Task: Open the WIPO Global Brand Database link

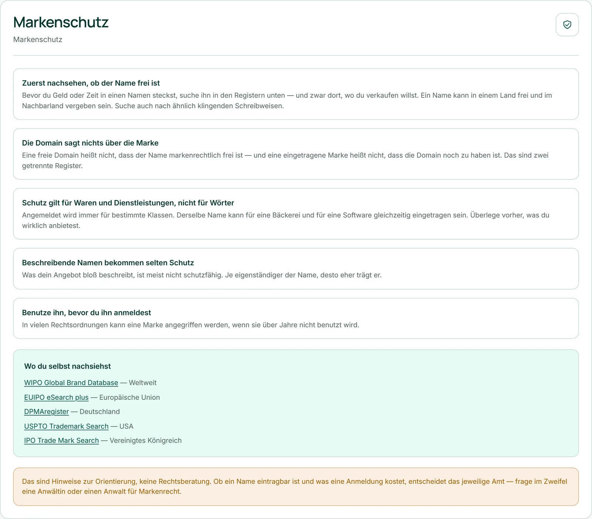Action: (x=71, y=383)
